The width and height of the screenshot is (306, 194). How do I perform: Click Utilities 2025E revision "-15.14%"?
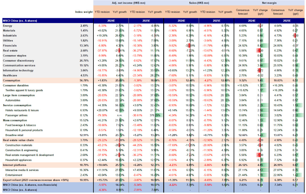pos(138,41)
